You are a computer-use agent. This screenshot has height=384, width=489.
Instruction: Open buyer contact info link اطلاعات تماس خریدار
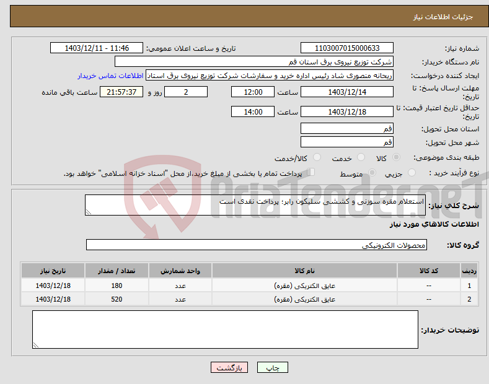point(110,76)
